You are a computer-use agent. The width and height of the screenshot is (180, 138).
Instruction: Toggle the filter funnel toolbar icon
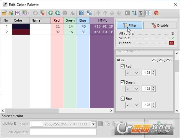point(141,13)
